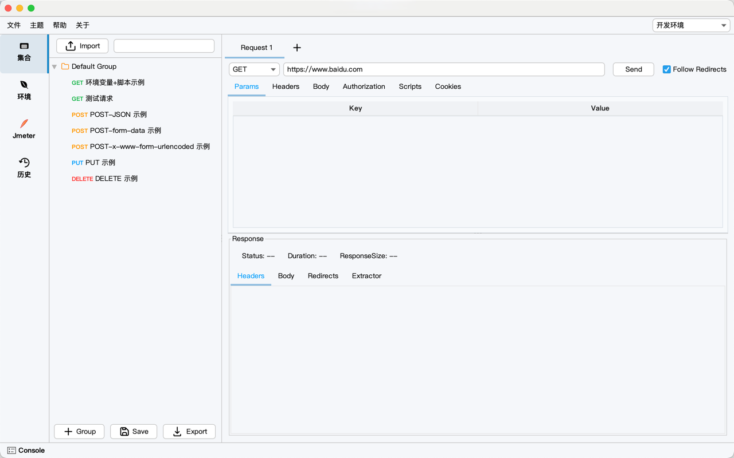734x458 pixels.
Task: Open the 集合 collections sidebar icon
Action: [24, 46]
